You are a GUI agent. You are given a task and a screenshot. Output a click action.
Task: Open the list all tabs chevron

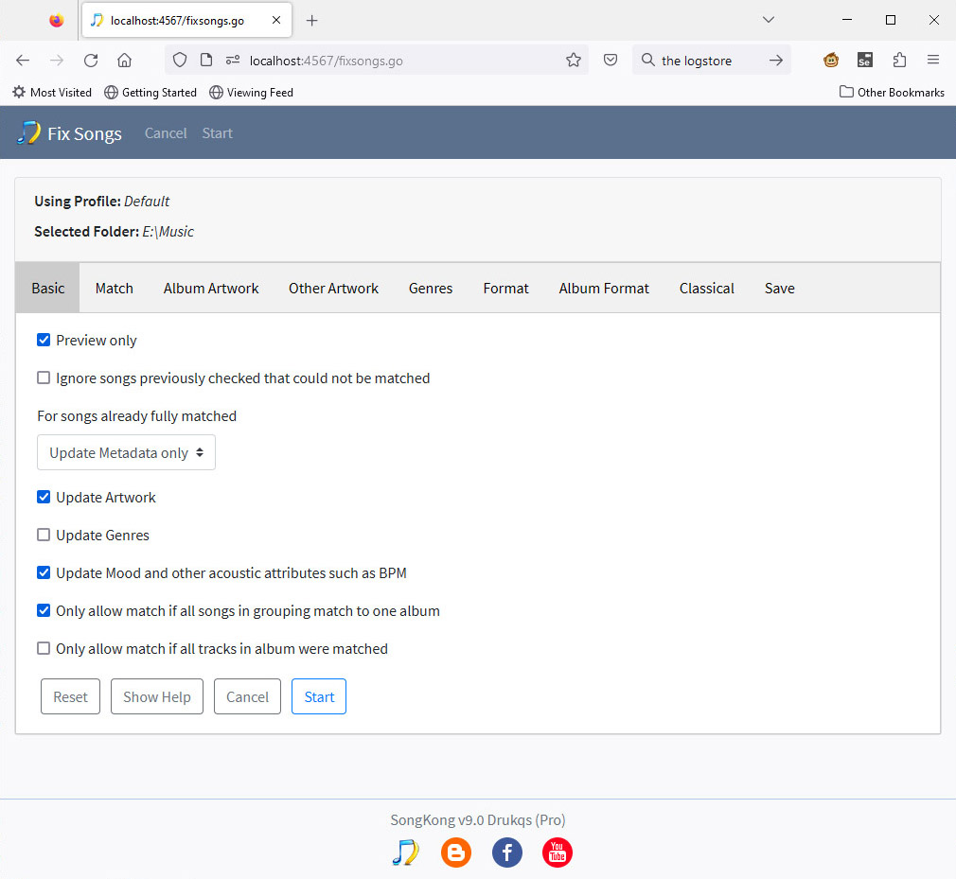coord(769,20)
